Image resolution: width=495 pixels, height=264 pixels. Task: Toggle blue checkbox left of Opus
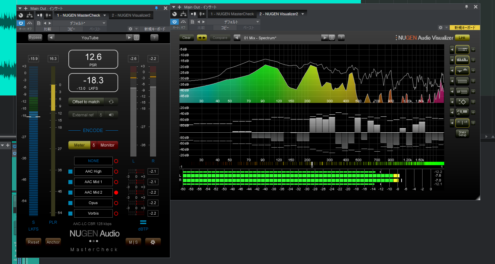[70, 203]
